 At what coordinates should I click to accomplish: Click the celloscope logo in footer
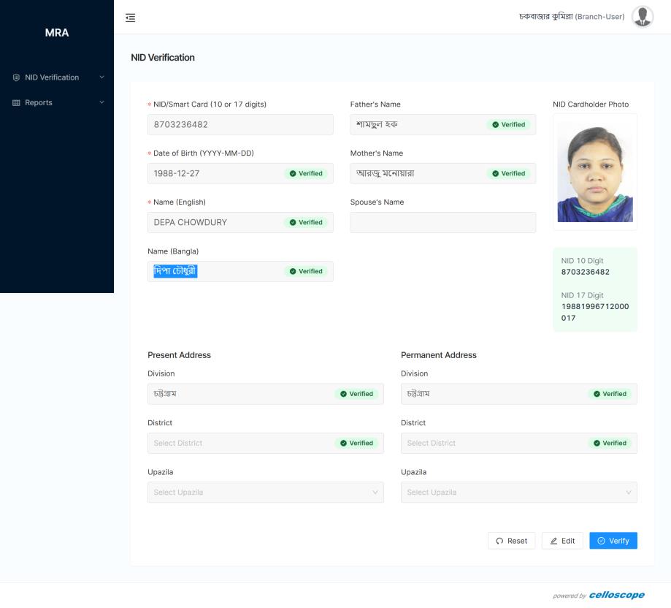pos(616,595)
